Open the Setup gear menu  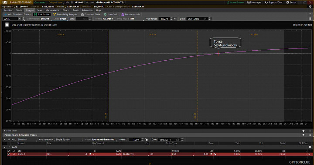tap(291, 3)
